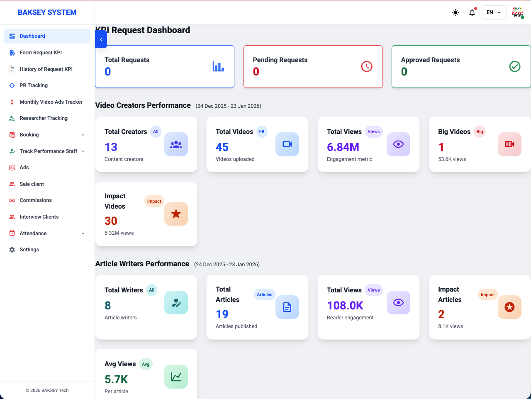Image resolution: width=531 pixels, height=399 pixels.
Task: Click the Monthly Video Ads dollar icon
Action: [x=12, y=102]
